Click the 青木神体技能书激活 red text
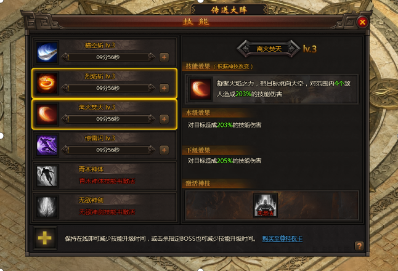 (x=107, y=181)
